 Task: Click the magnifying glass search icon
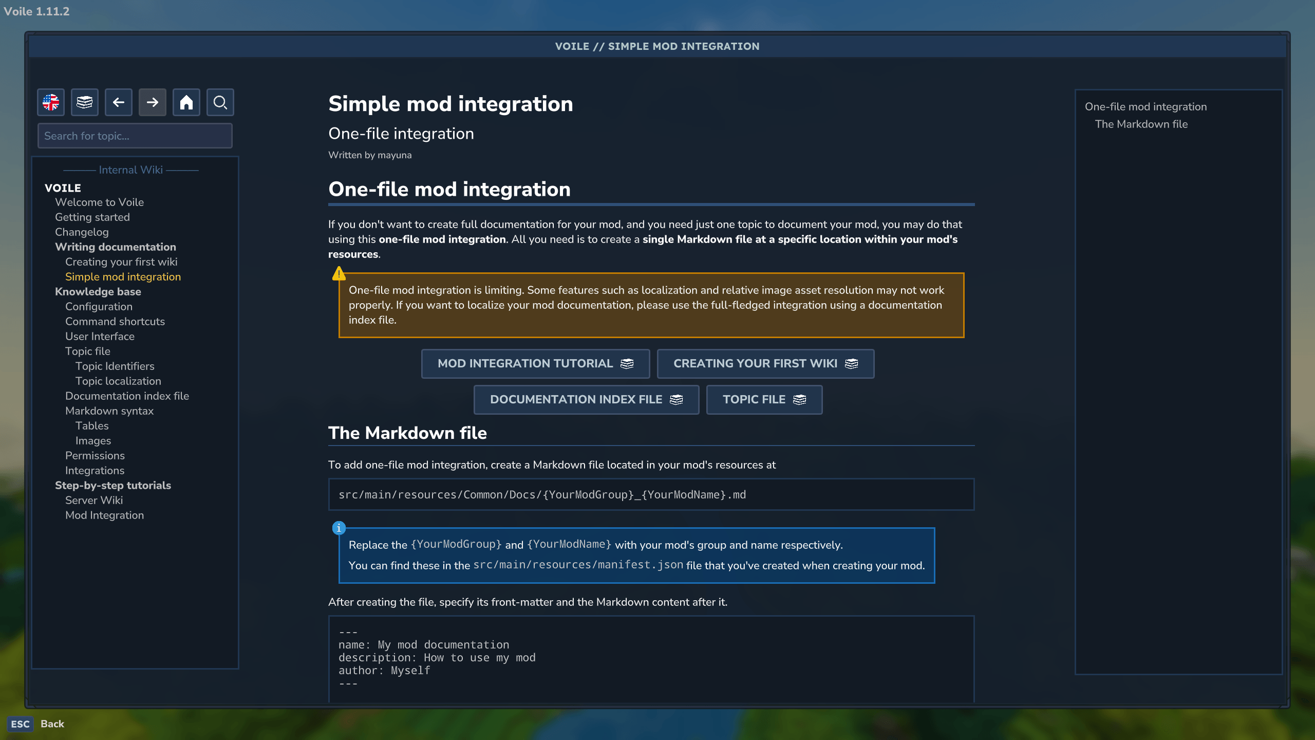click(x=220, y=102)
